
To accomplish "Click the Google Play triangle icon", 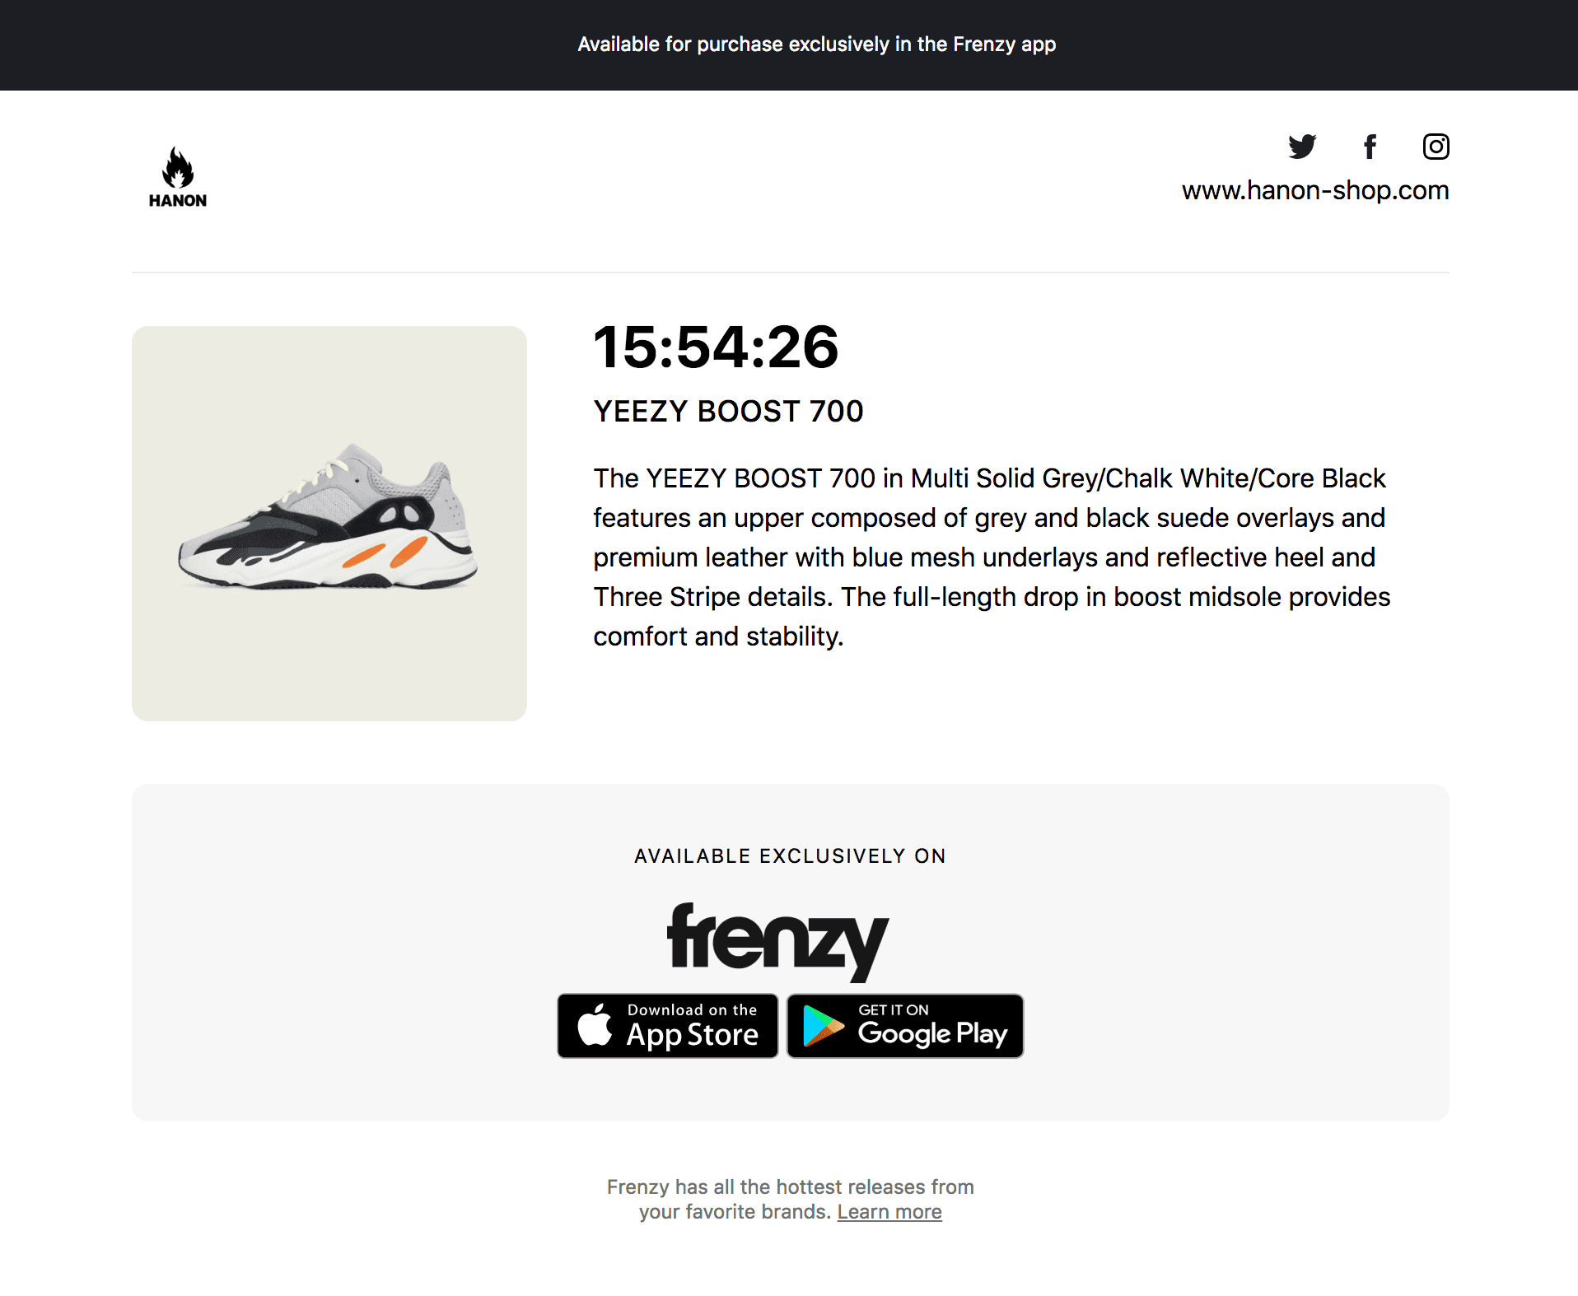I will 823,1026.
